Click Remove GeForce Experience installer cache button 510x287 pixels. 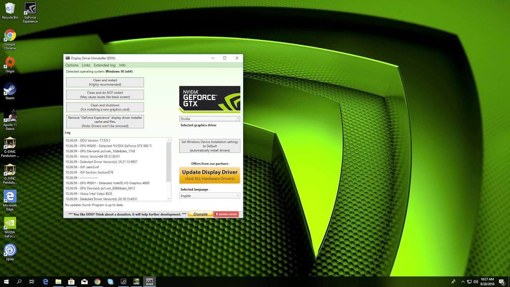105,122
